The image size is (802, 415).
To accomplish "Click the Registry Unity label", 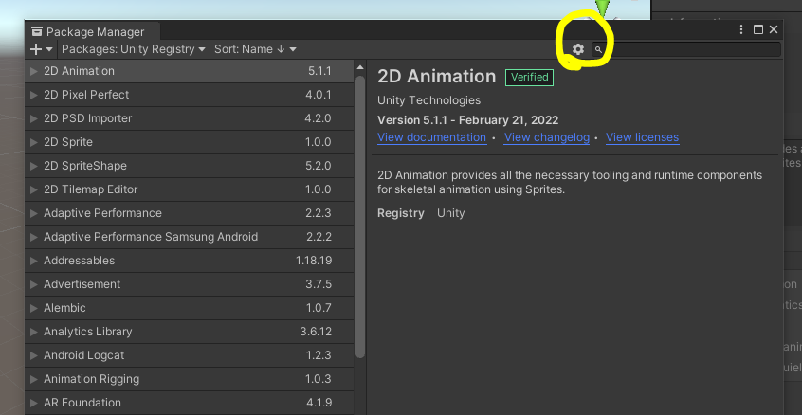I will click(x=421, y=213).
